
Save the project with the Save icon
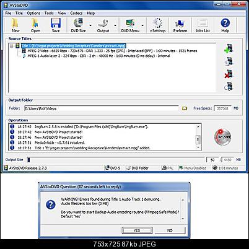pyautogui.click(x=56, y=25)
